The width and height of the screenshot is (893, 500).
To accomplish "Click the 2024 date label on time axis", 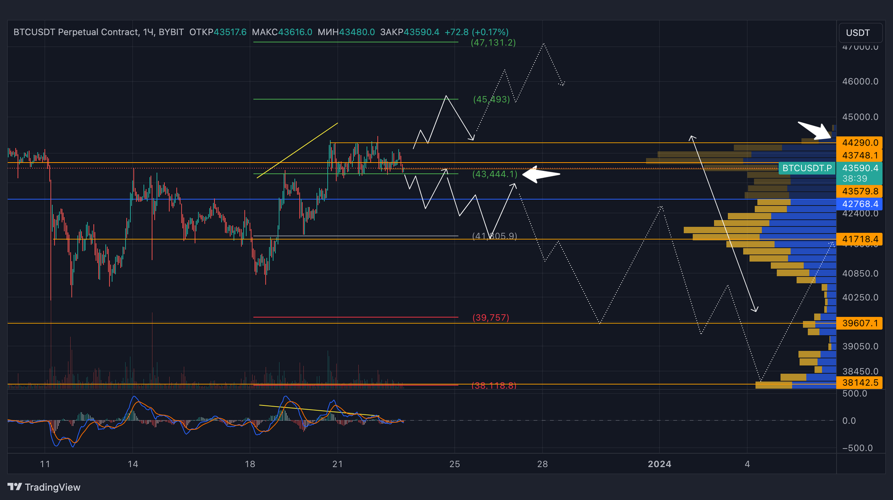I will [659, 464].
